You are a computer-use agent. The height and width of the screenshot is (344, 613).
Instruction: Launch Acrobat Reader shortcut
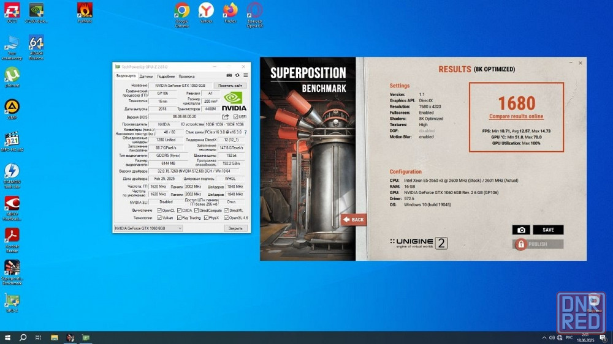[12, 240]
